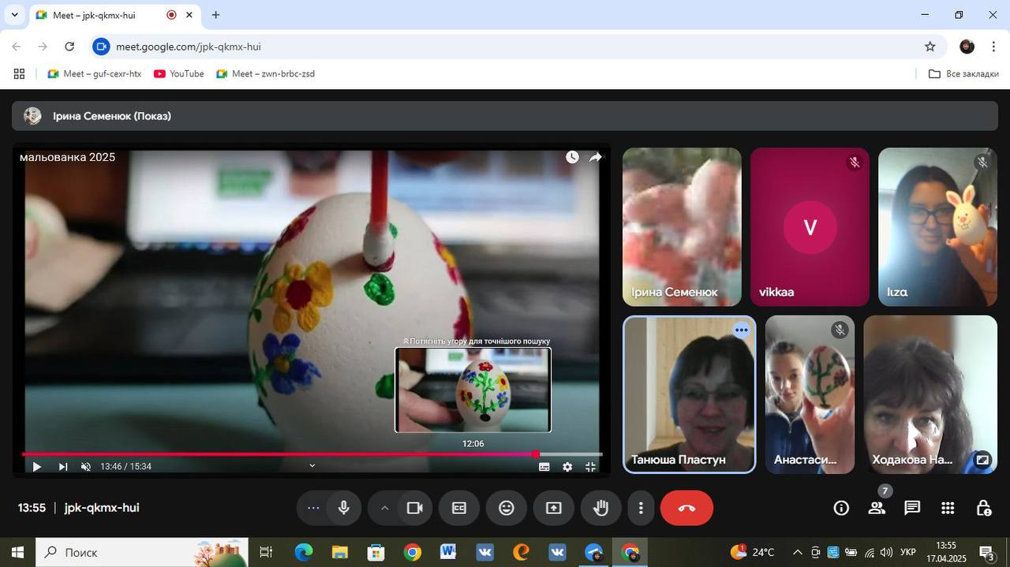Open options on Танюша Пластун tile
Screen dimensions: 1010x567
pyautogui.click(x=741, y=330)
